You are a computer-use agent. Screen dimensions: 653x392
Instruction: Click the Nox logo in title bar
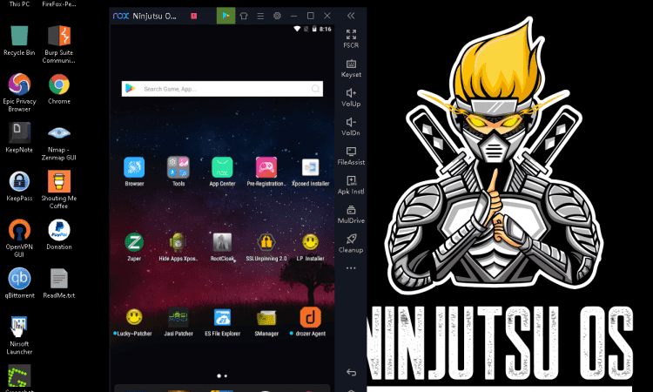click(121, 16)
